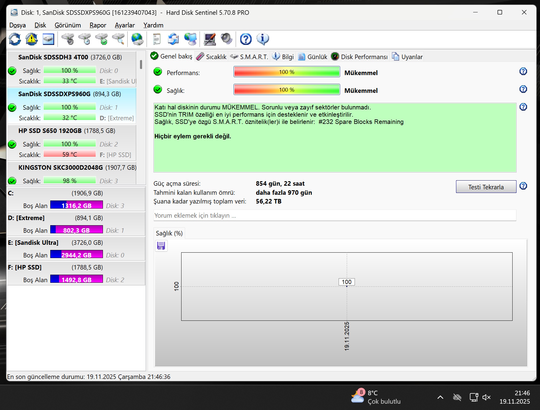The height and width of the screenshot is (410, 540).
Task: Click the Refresh toolbar icon
Action: click(x=14, y=39)
